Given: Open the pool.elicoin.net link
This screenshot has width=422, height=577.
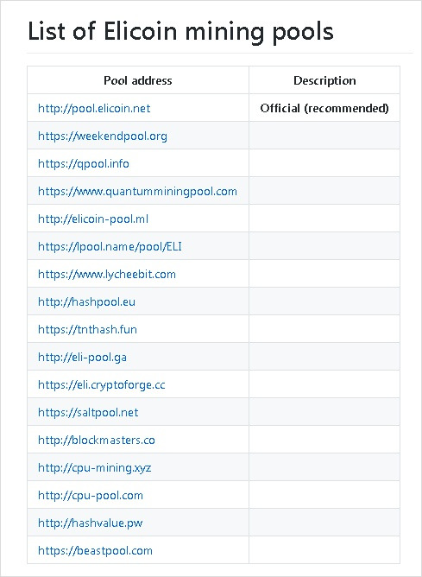Looking at the screenshot, I should [94, 109].
